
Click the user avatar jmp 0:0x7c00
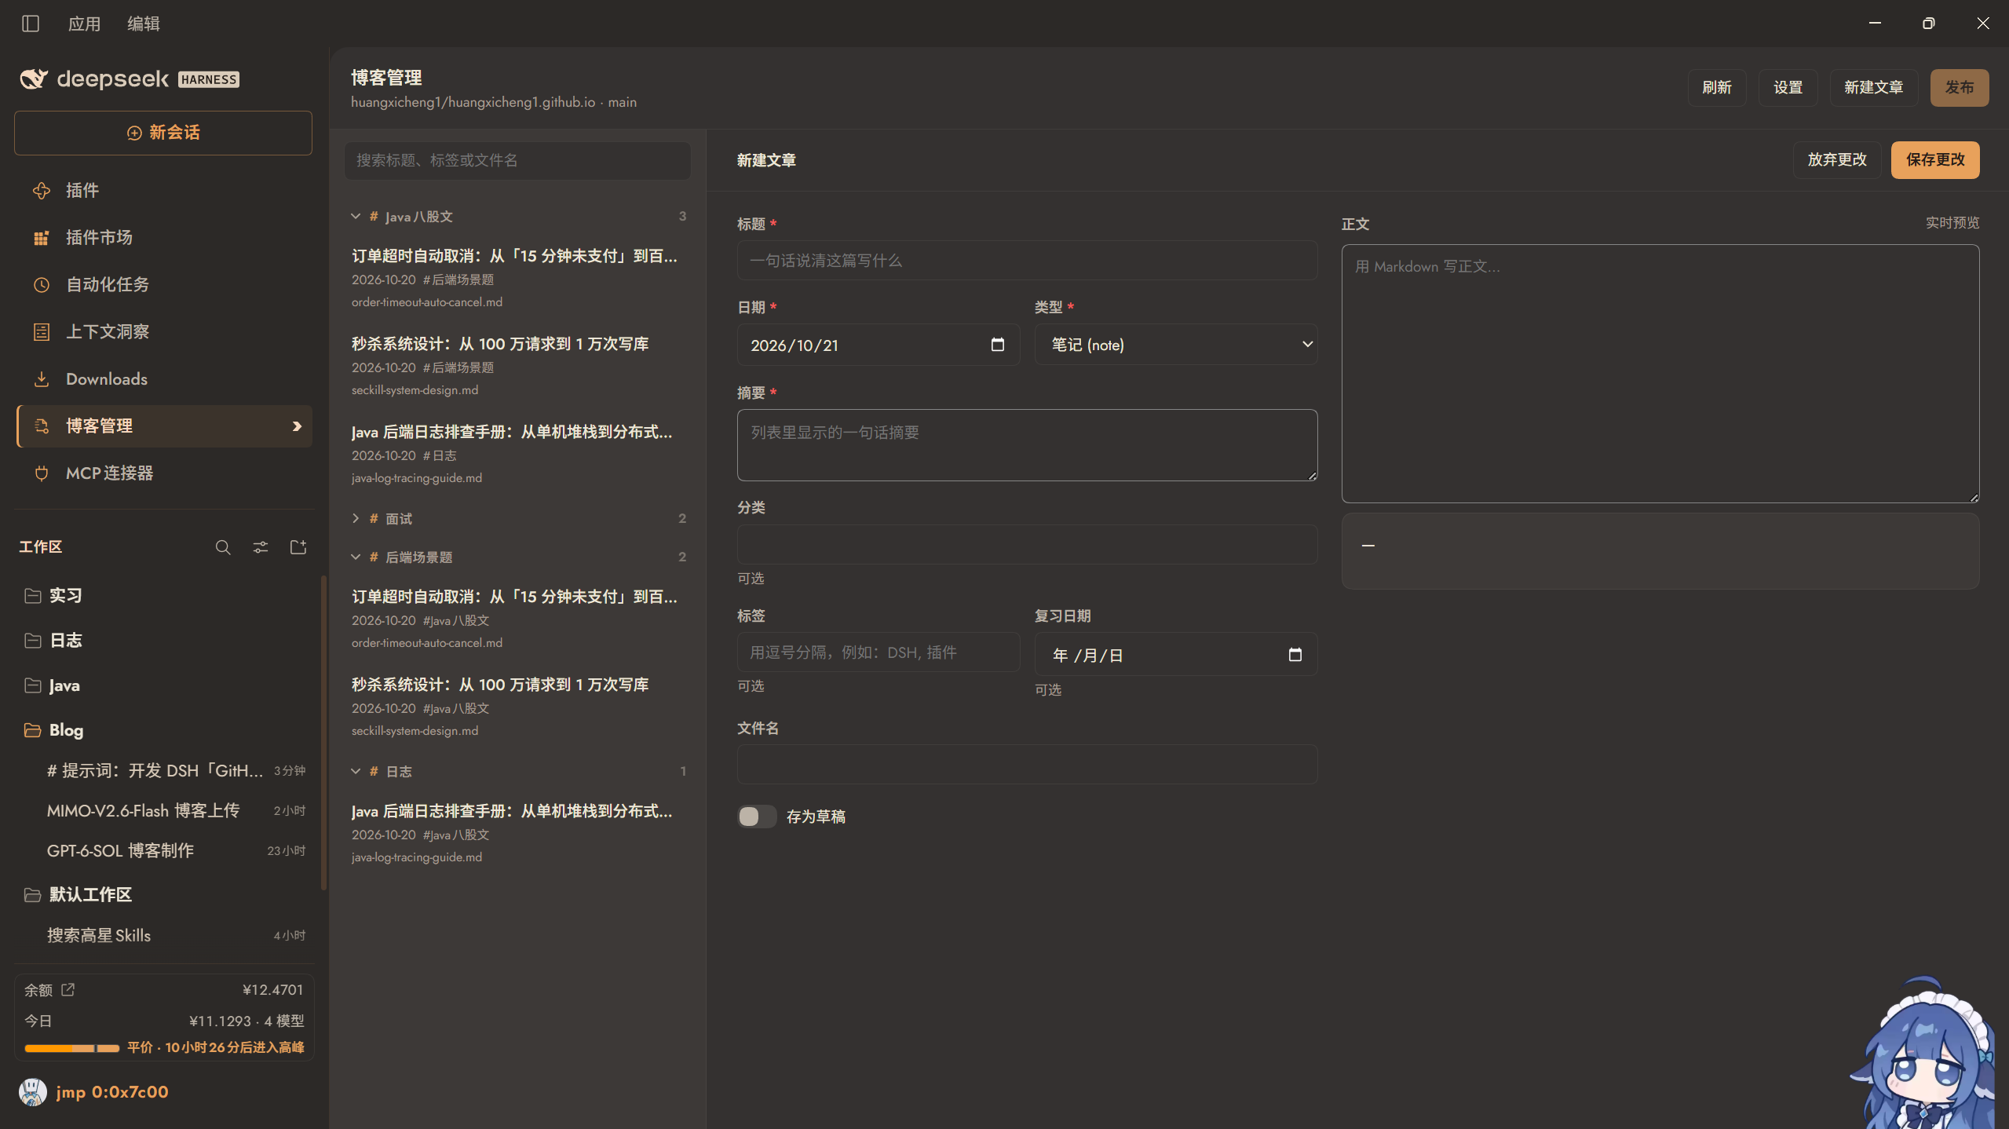point(32,1091)
